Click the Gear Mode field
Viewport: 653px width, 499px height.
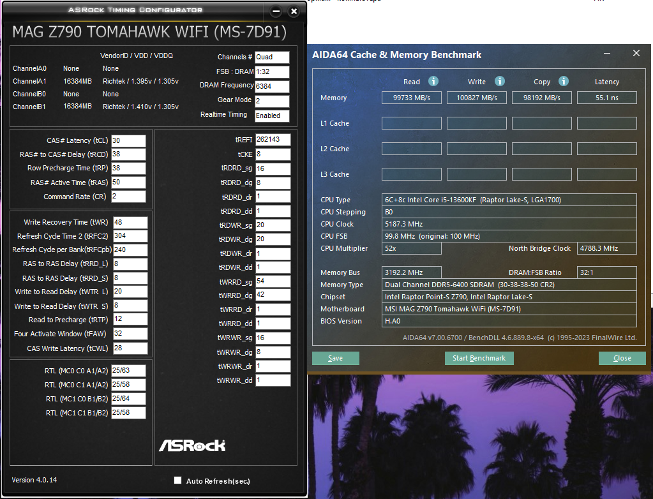(x=272, y=101)
